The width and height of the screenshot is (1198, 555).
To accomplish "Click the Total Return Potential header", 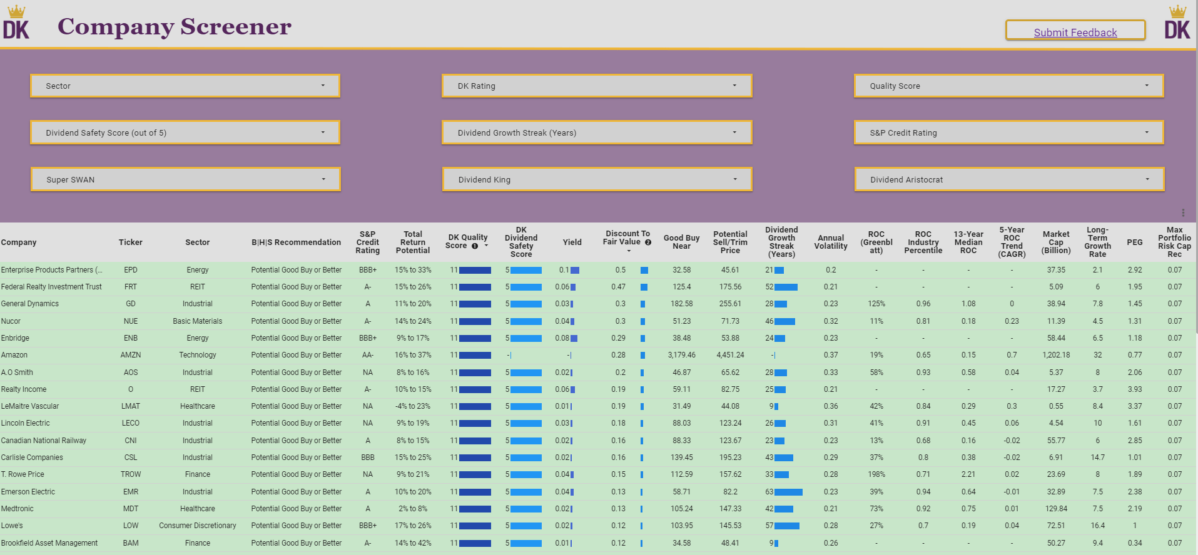I will tap(413, 242).
